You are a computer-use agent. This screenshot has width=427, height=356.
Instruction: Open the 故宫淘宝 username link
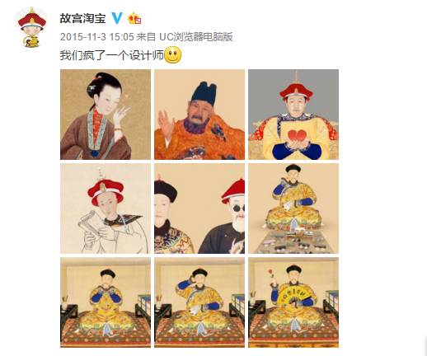pos(83,18)
